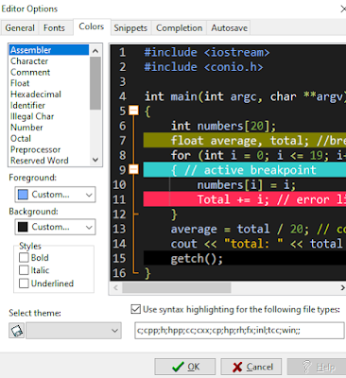Toggle Use syntax highlighting checkbox

tap(135, 309)
